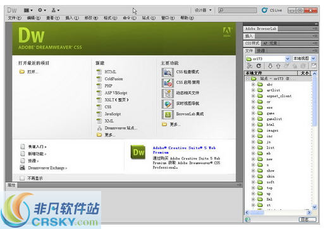Switch to the Adobe BrowserLab panel tab
This screenshot has width=325, height=229.
[x=261, y=28]
